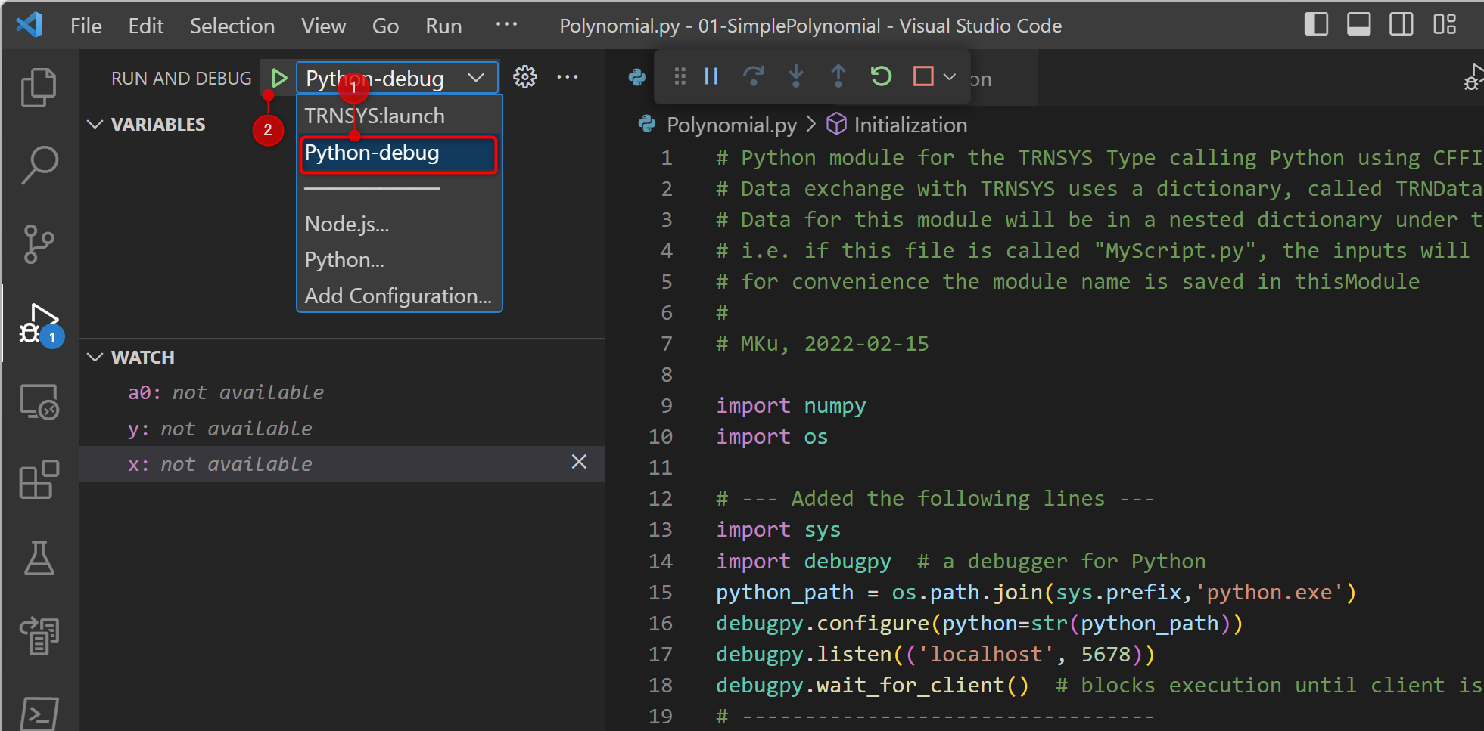Click 'import numpy' code line
The width and height of the screenshot is (1484, 731).
coord(791,406)
